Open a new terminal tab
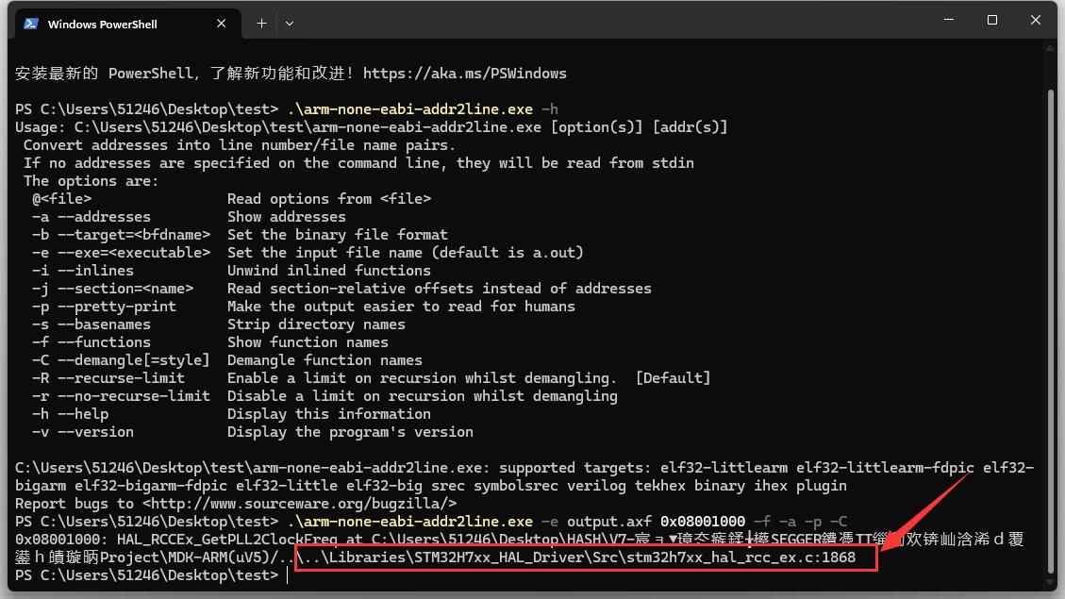Viewport: 1065px width, 599px height. point(261,24)
